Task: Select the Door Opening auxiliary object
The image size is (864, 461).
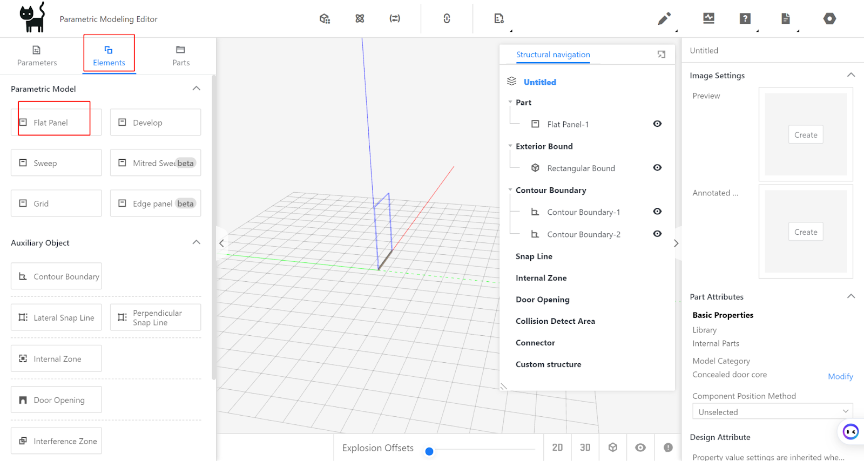Action: (56, 400)
